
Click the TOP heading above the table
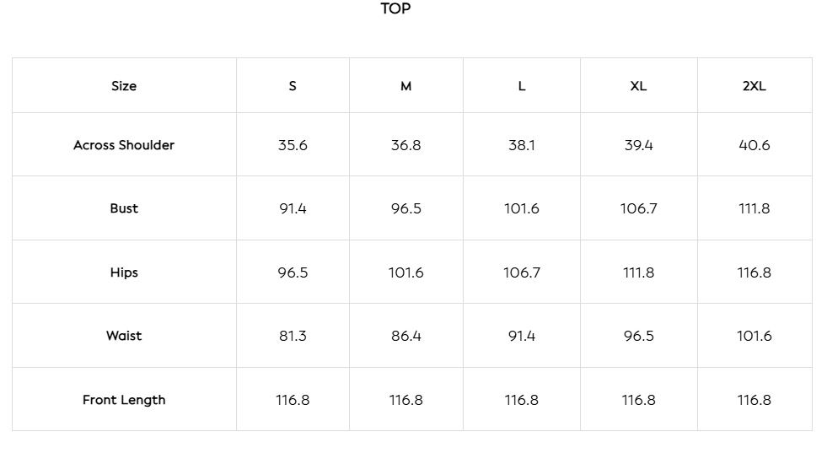coord(395,9)
